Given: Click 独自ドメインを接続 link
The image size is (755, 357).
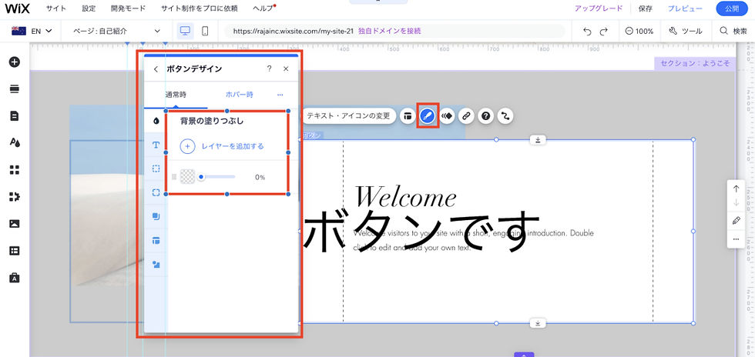Looking at the screenshot, I should pyautogui.click(x=390, y=32).
